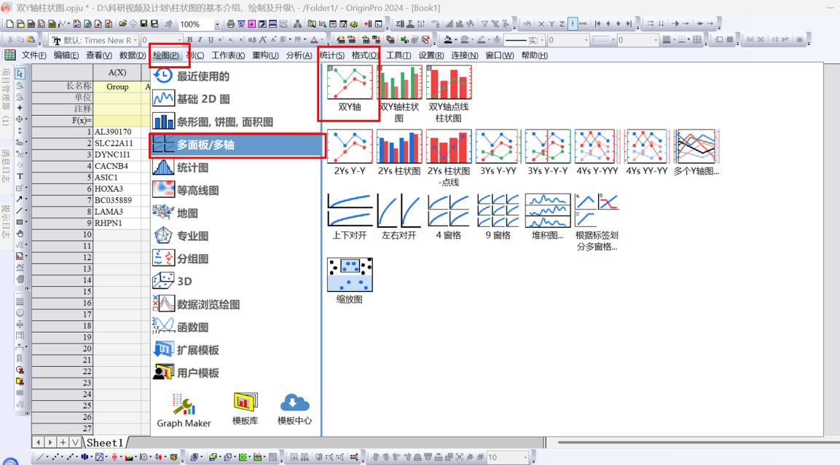Click the Group long name cell
This screenshot has width=840, height=465.
(x=117, y=86)
